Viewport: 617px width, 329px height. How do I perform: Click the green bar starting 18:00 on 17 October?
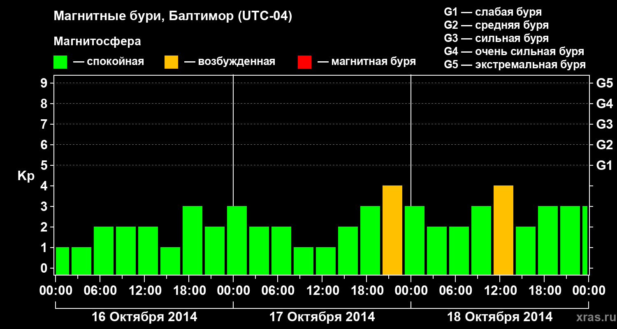click(370, 241)
